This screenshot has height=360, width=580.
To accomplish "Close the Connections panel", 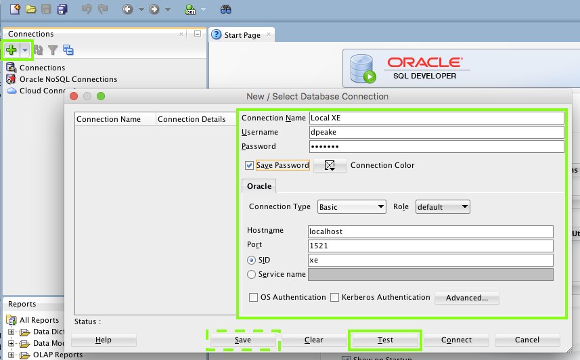I will pyautogui.click(x=181, y=34).
